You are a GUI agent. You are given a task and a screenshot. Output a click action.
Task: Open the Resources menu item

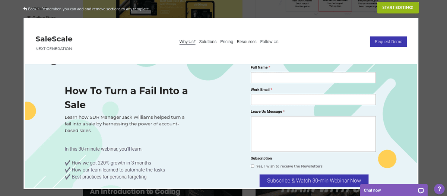pyautogui.click(x=247, y=42)
